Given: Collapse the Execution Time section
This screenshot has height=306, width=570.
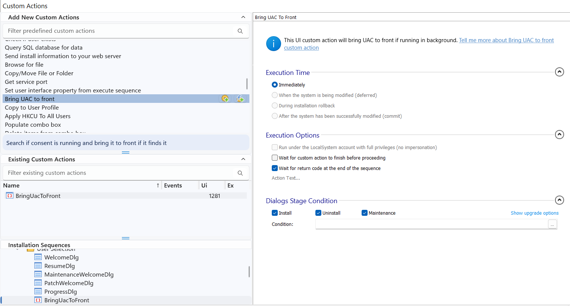Looking at the screenshot, I should [x=559, y=72].
